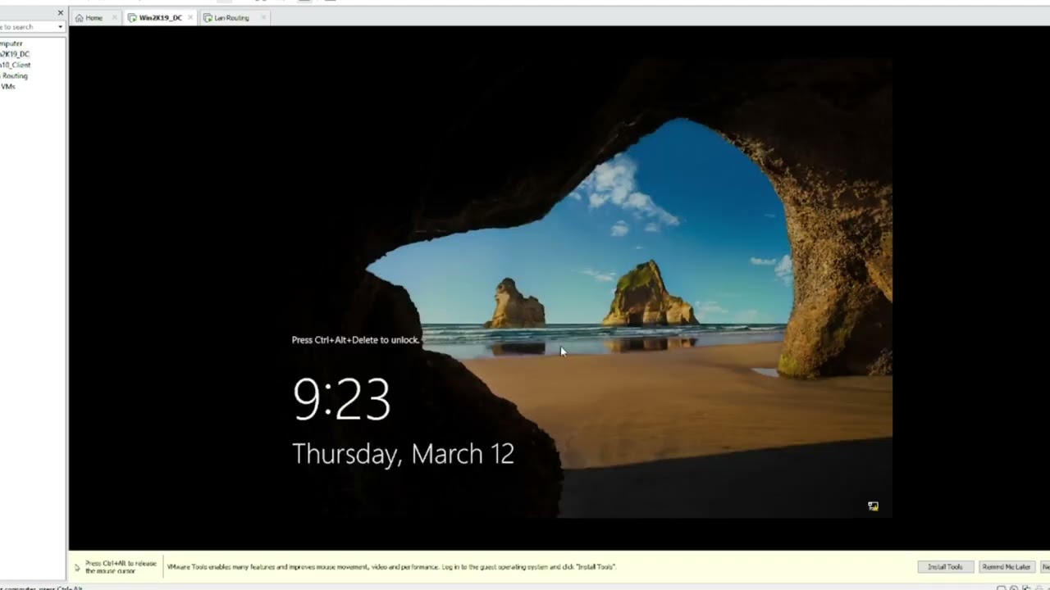Select 2K19_DC in library tree
1050x590 pixels.
coord(15,54)
